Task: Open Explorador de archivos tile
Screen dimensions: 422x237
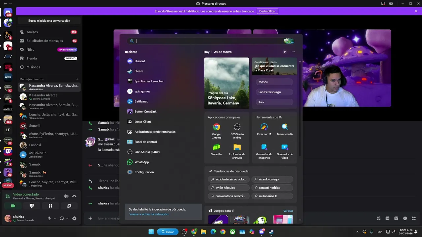Action: click(237, 151)
